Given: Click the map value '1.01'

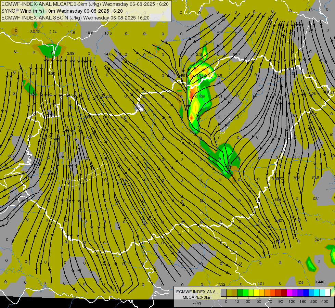Looking at the screenshot, I should [x=260, y=284].
